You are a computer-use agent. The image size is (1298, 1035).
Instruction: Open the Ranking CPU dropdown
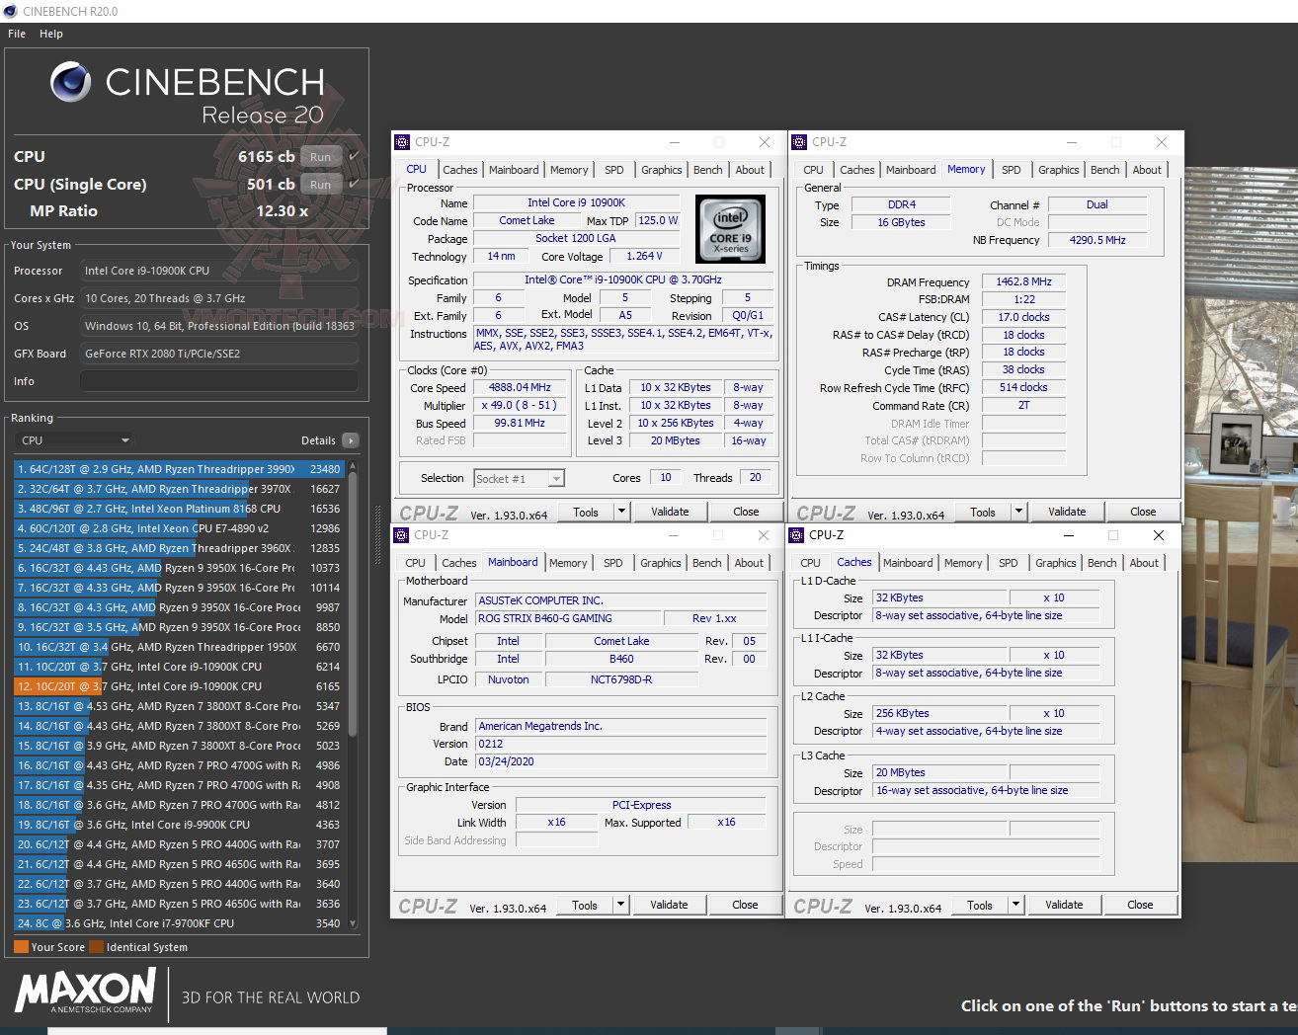click(x=75, y=440)
